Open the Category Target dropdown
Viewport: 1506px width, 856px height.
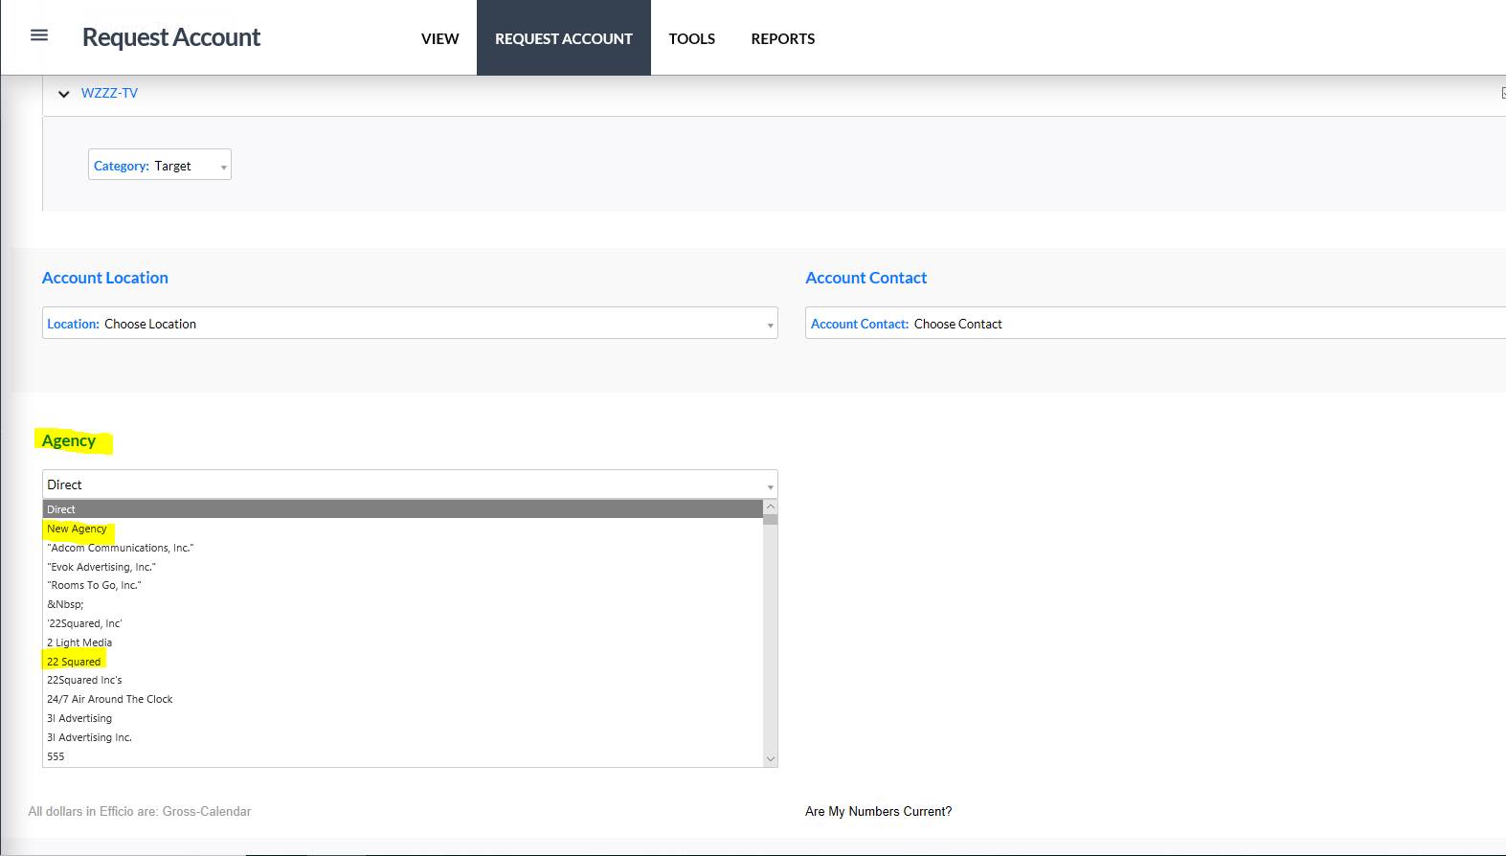pos(160,165)
